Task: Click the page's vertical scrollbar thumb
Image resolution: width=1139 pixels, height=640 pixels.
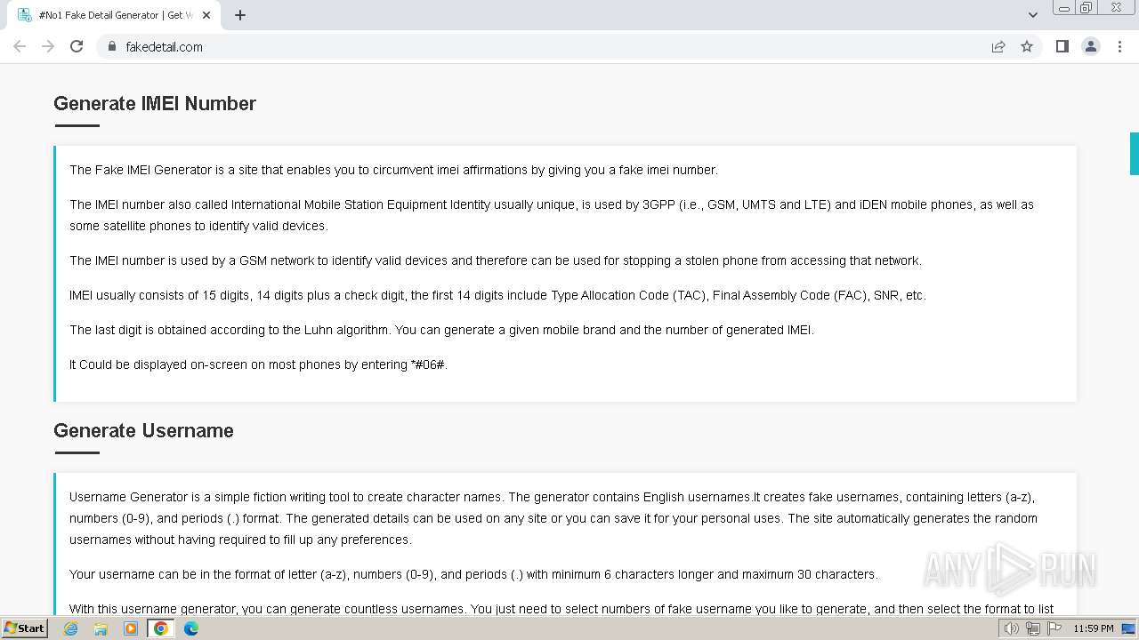Action: pyautogui.click(x=1134, y=154)
